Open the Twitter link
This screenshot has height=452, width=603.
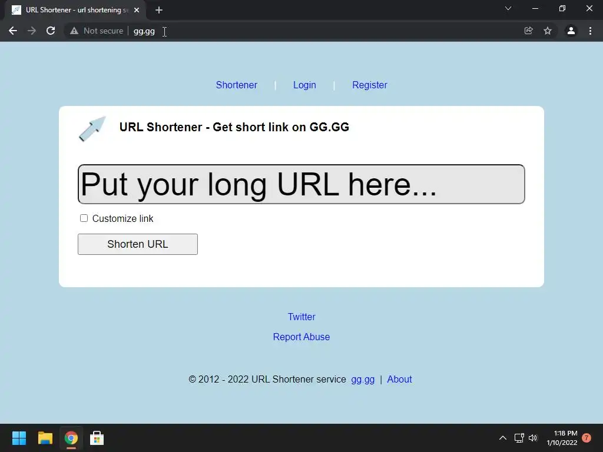click(301, 317)
